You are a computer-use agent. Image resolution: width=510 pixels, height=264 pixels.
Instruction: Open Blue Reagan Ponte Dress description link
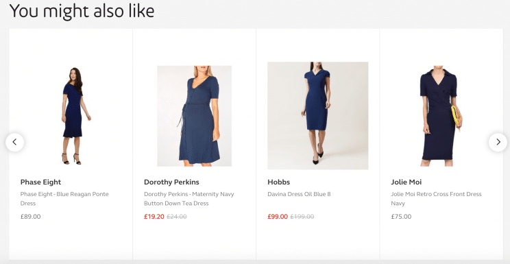click(x=64, y=199)
